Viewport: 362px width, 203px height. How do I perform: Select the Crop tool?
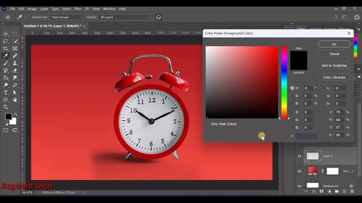coord(6,48)
